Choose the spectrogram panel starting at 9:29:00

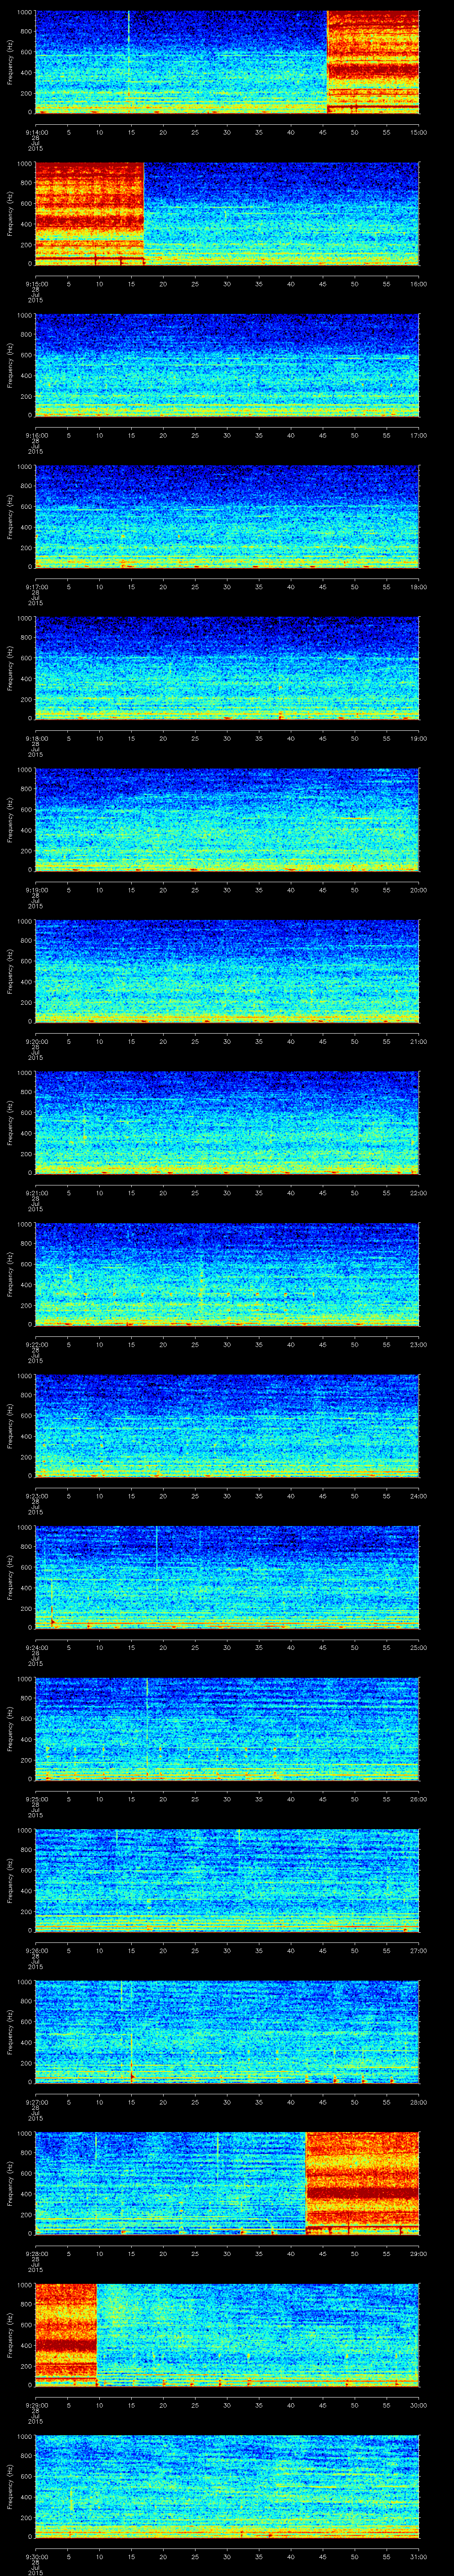pyautogui.click(x=227, y=2334)
